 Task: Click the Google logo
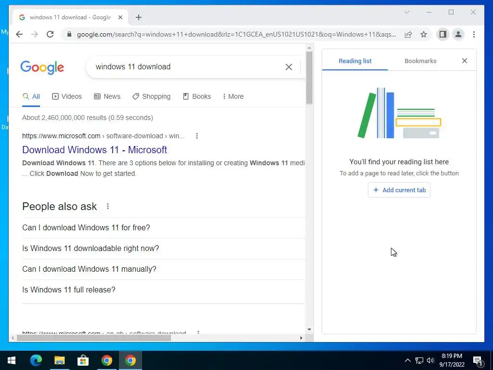(42, 67)
